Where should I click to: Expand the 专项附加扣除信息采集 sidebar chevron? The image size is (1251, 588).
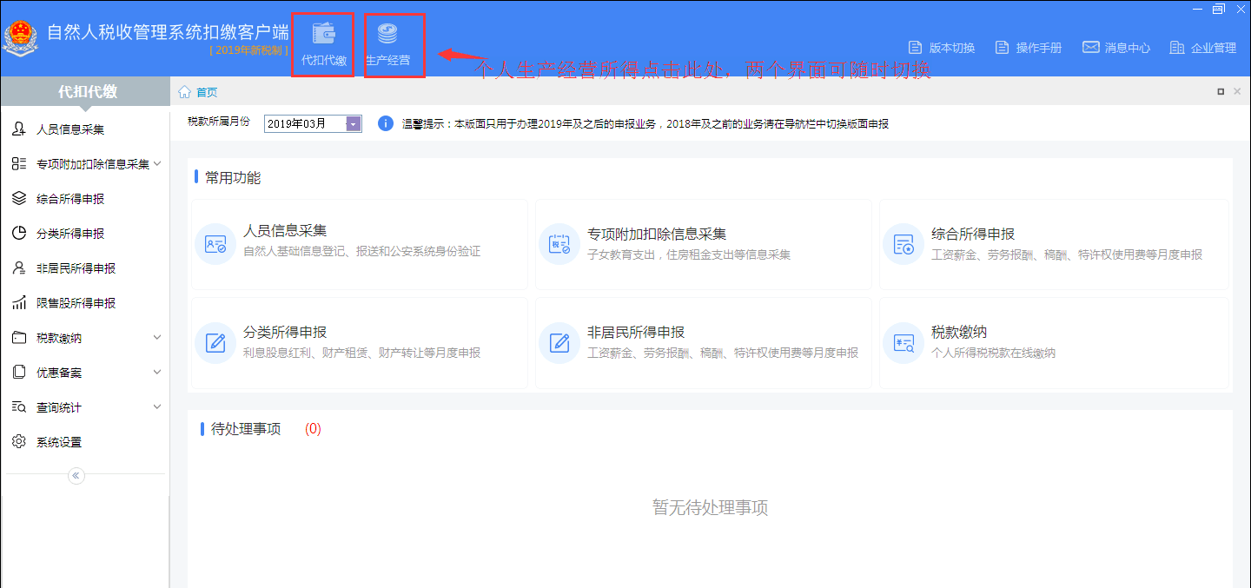pos(157,163)
